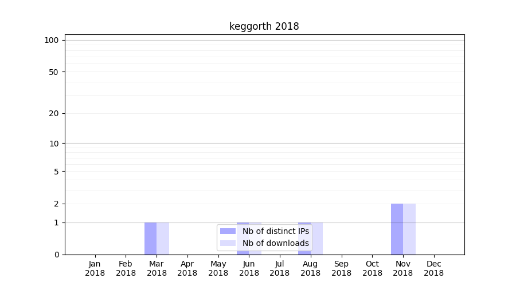This screenshot has width=516, height=286.
Task: Click the darker distinct IPs bar for March
Action: coord(150,239)
